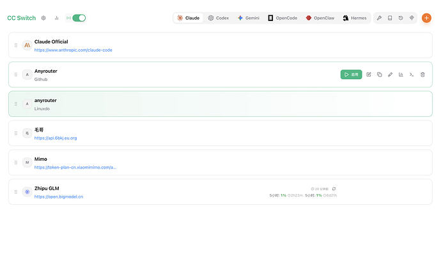Open the api.6bkj.eu.org link

tap(56, 138)
